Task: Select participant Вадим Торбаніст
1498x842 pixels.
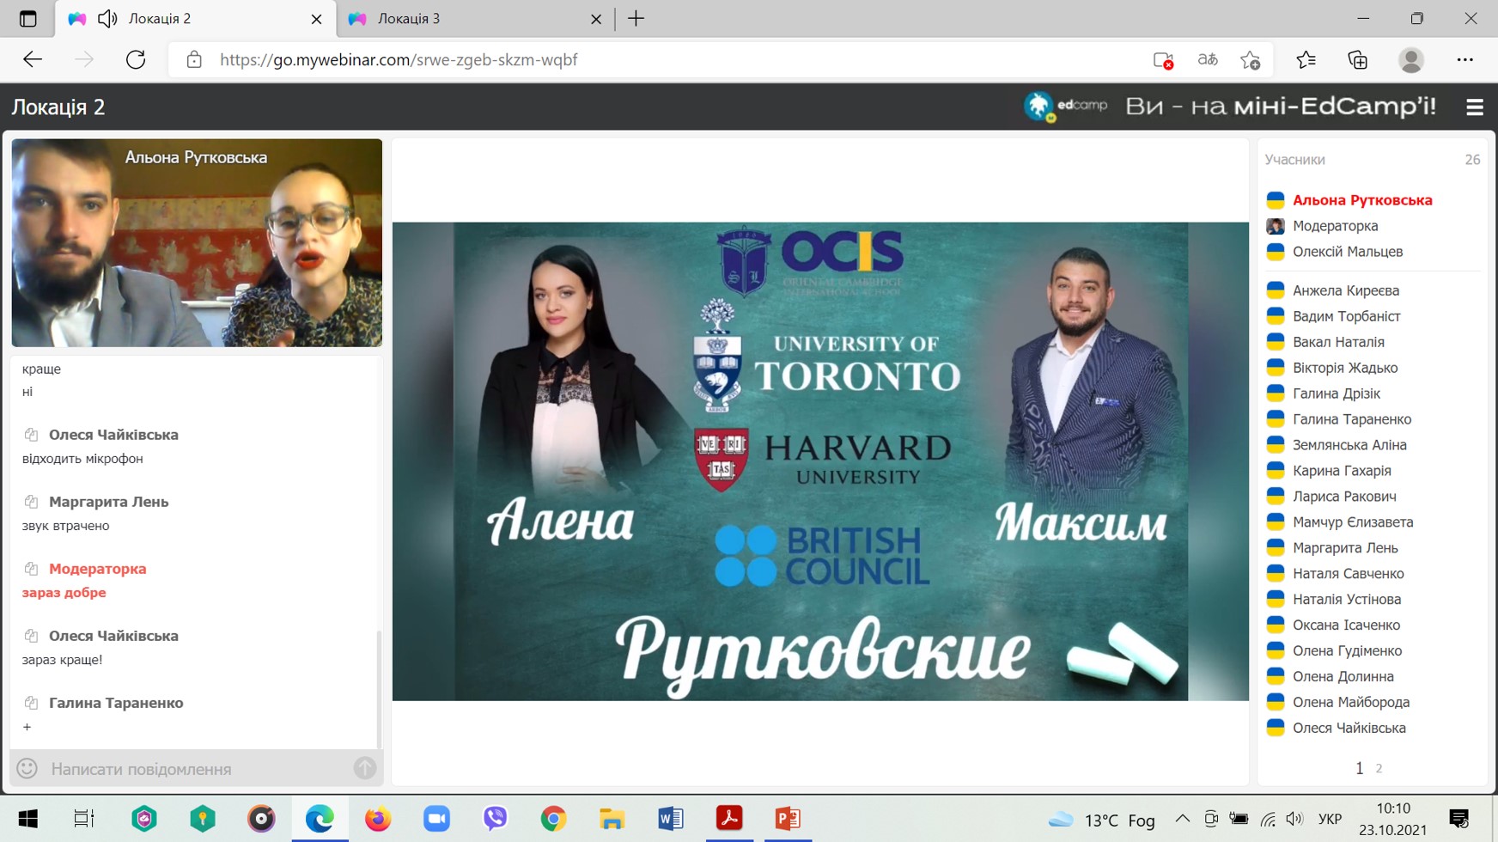Action: click(x=1346, y=316)
